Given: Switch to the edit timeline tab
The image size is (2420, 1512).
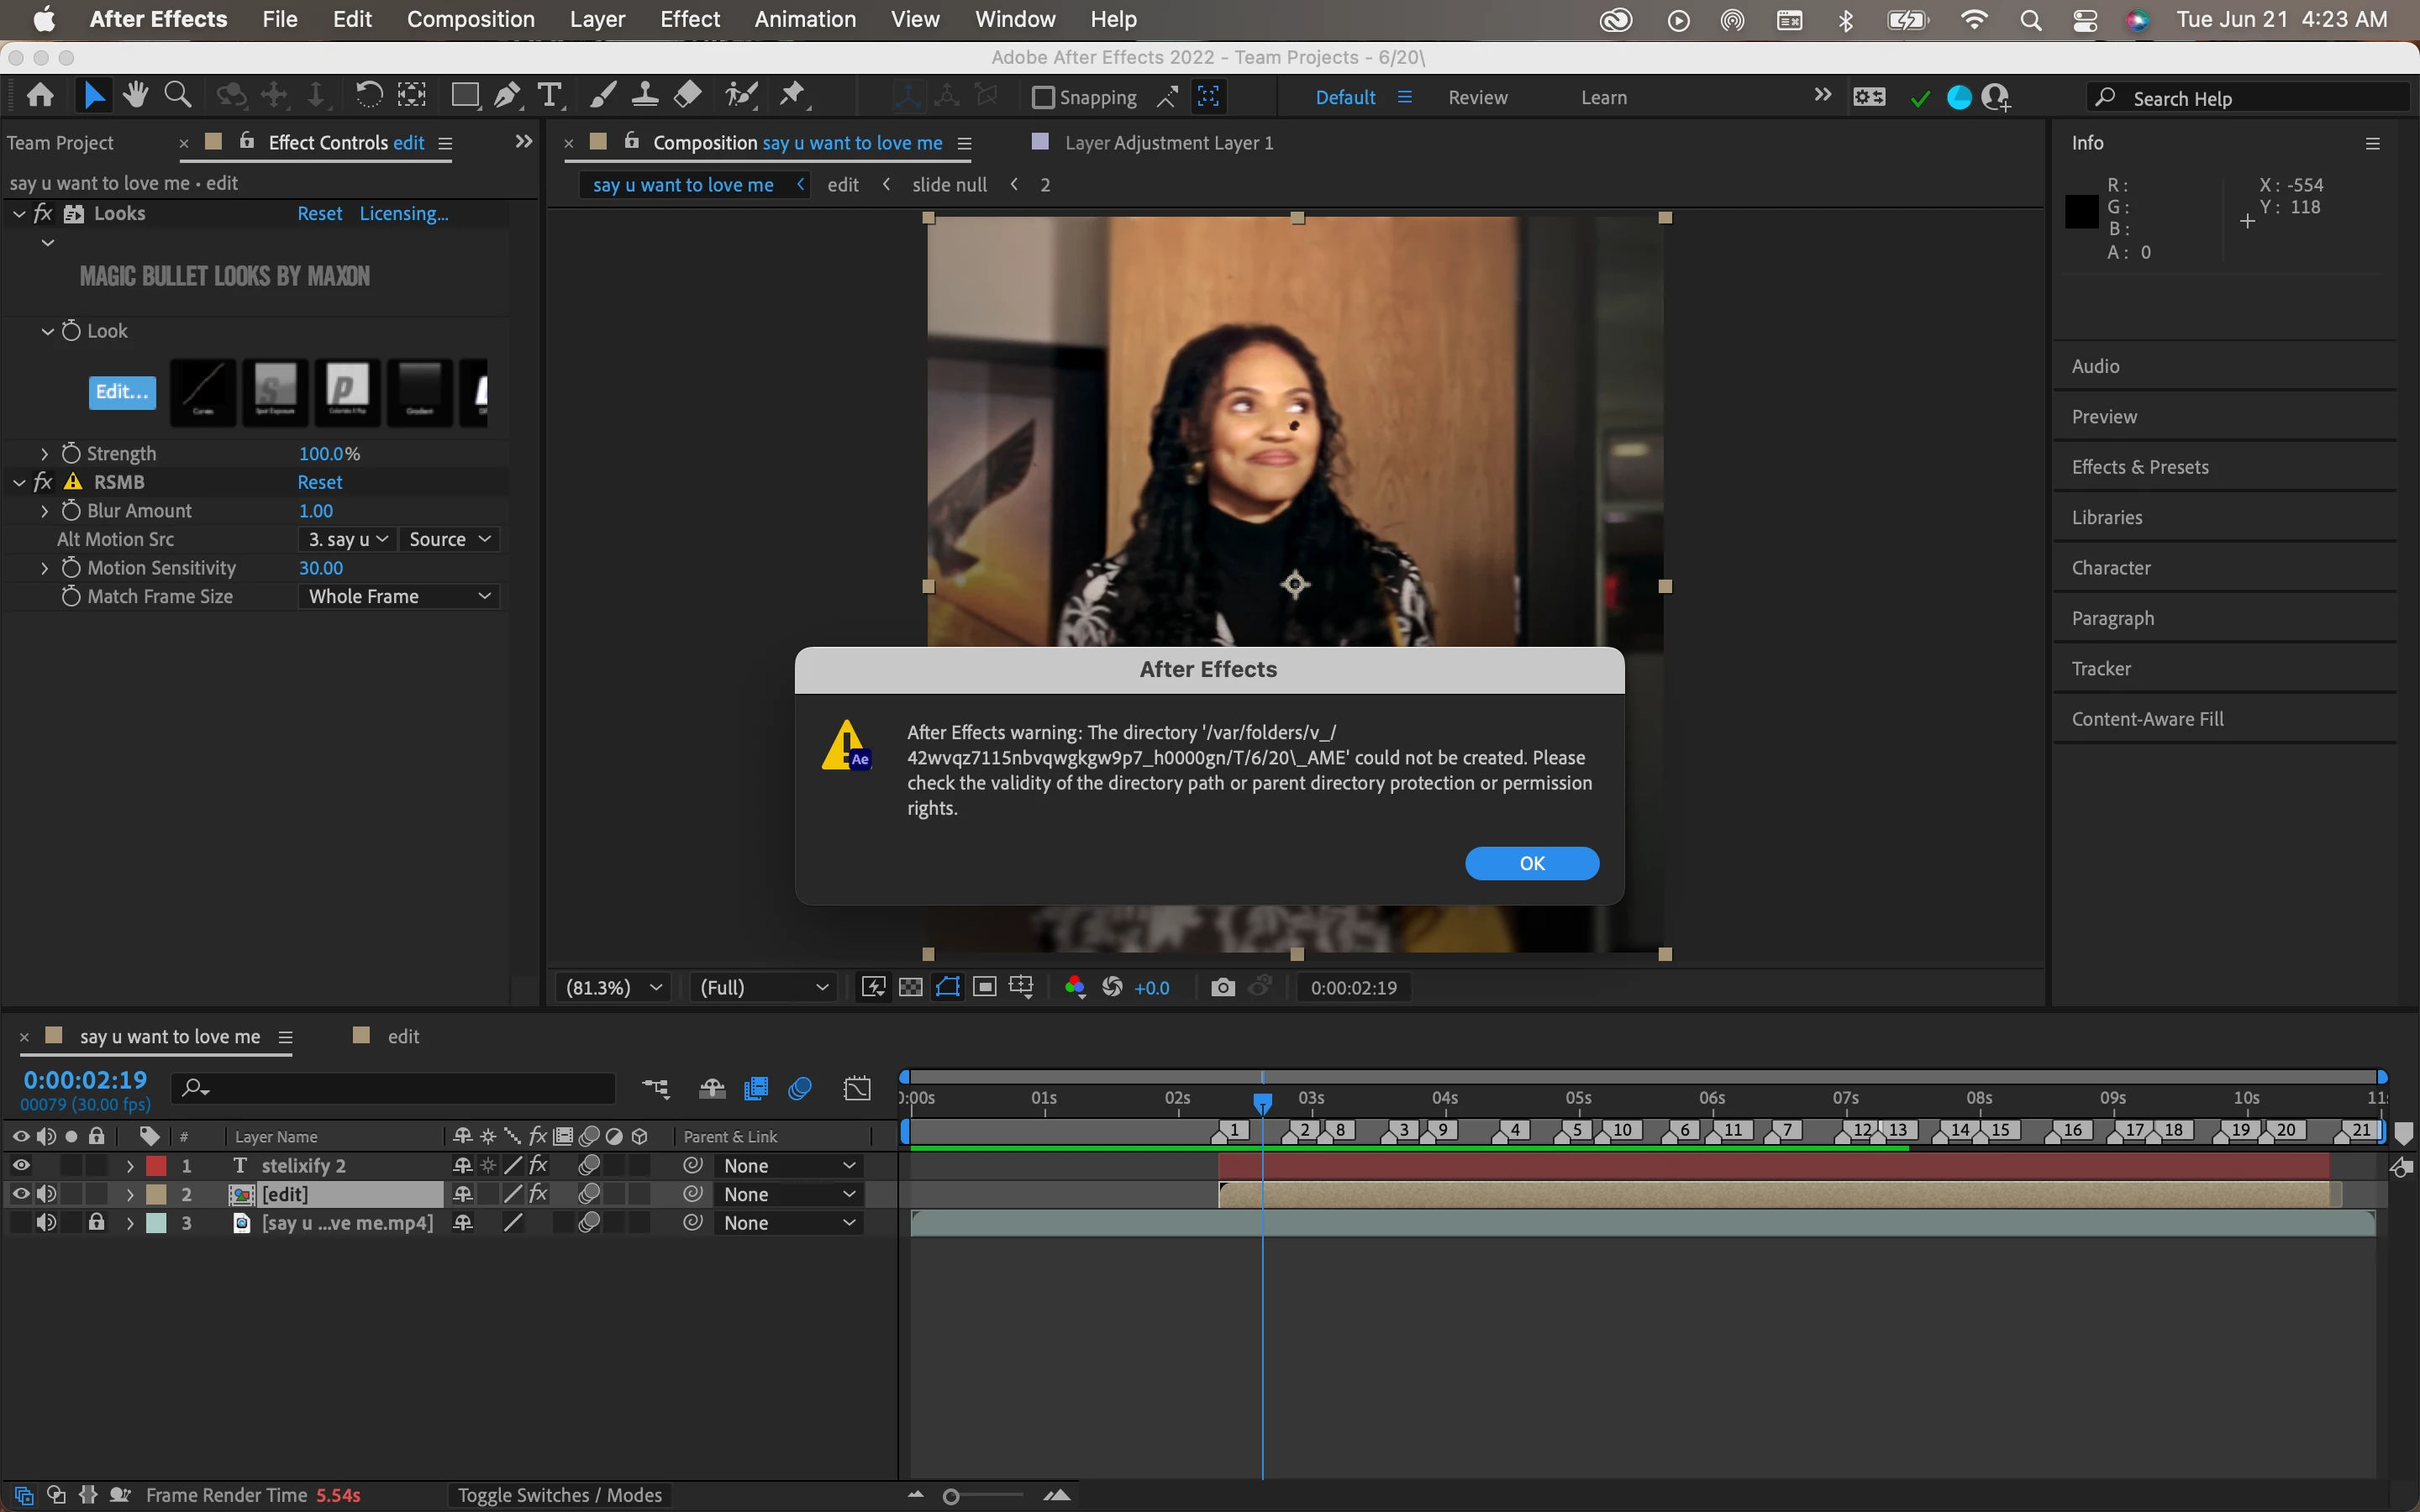Looking at the screenshot, I should (402, 1036).
